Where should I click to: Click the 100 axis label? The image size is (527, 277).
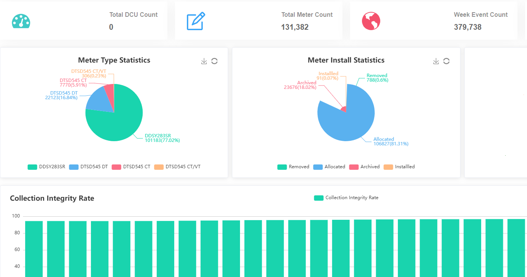16,216
